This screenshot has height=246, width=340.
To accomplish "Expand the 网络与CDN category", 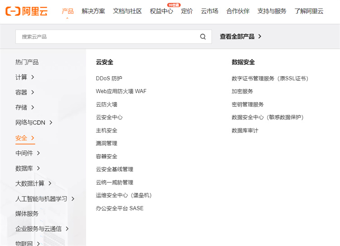I will click(x=51, y=123).
